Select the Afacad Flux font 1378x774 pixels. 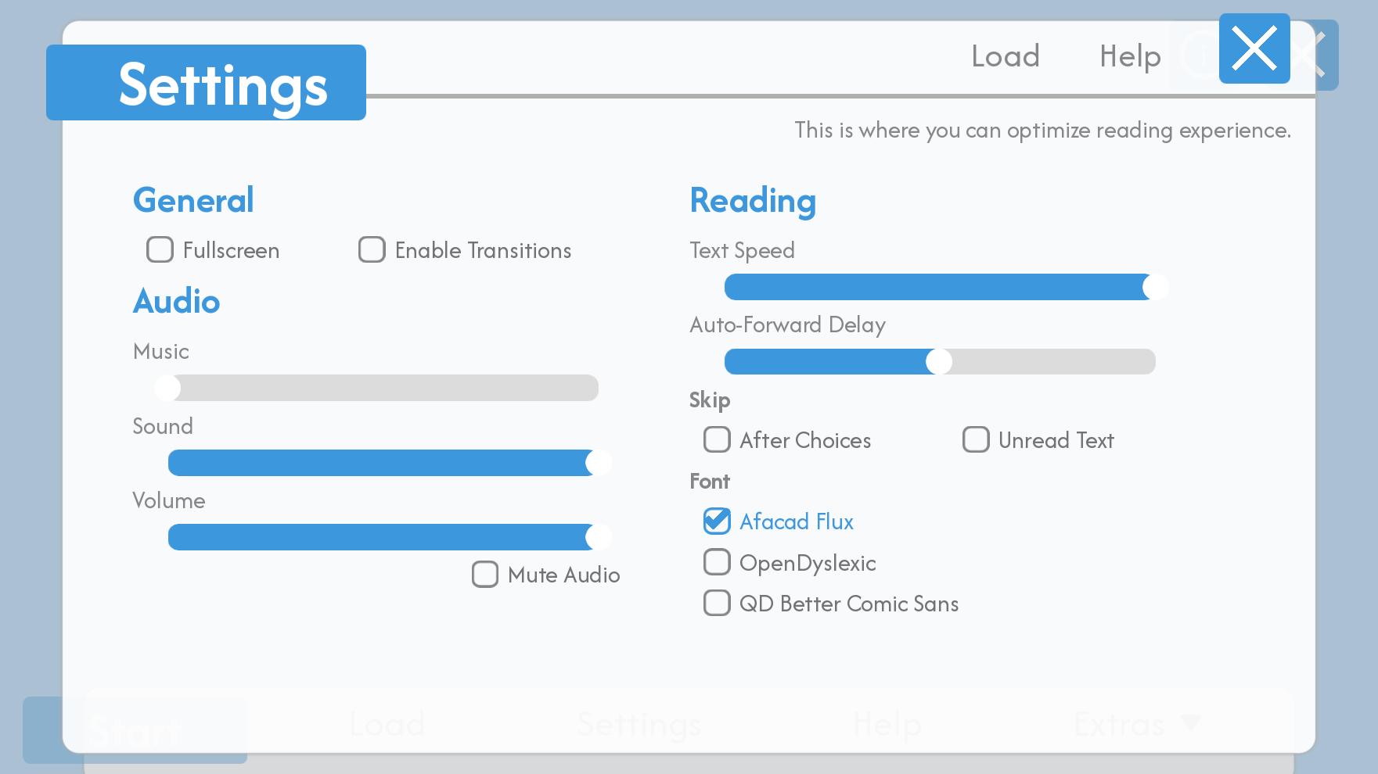(717, 521)
